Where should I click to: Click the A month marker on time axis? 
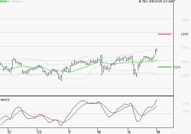pyautogui.click(x=129, y=132)
